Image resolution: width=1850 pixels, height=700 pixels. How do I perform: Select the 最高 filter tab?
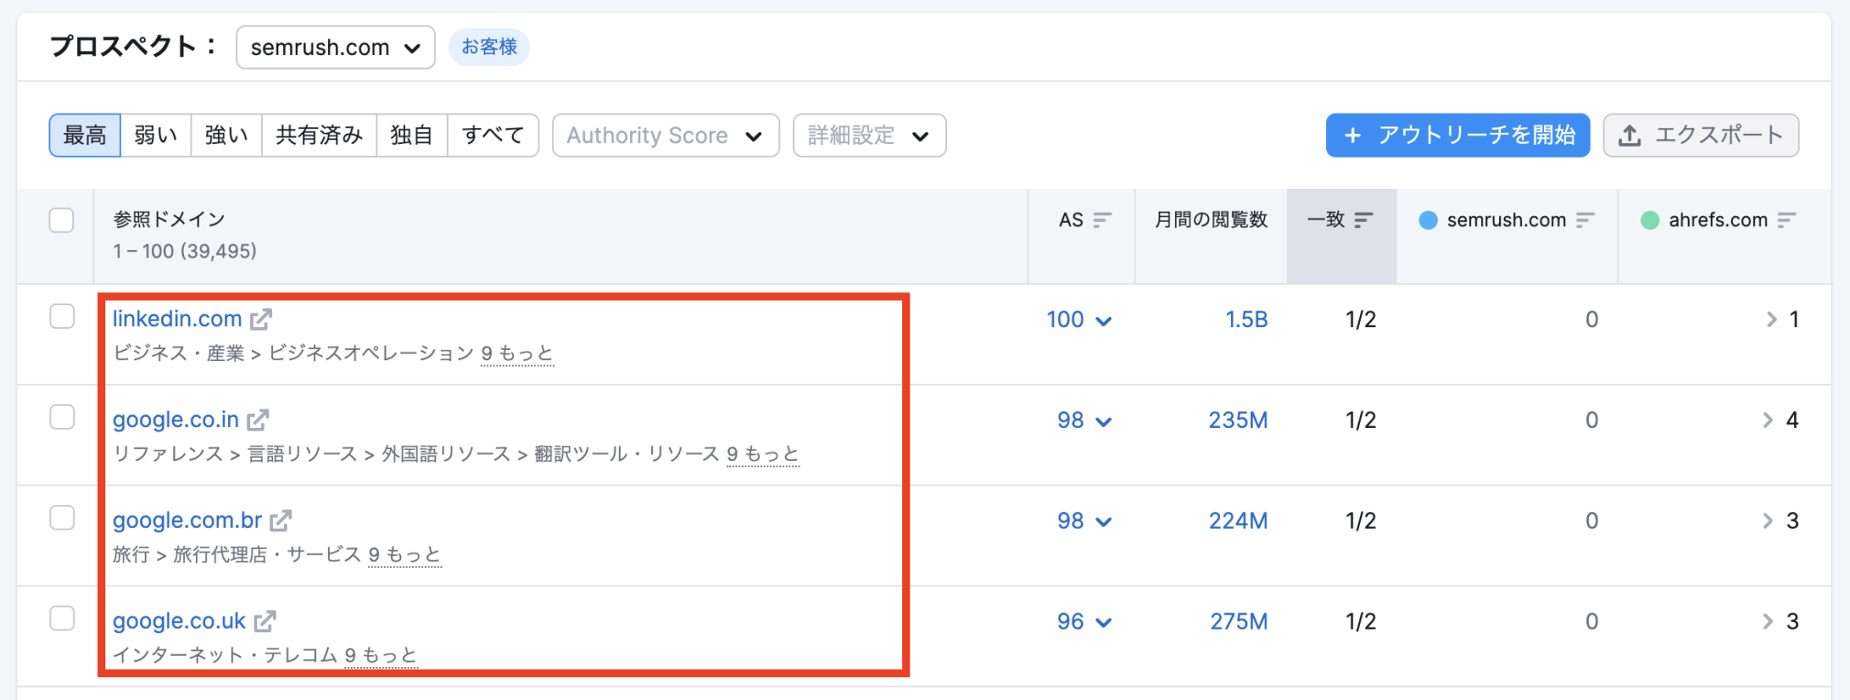pos(84,136)
